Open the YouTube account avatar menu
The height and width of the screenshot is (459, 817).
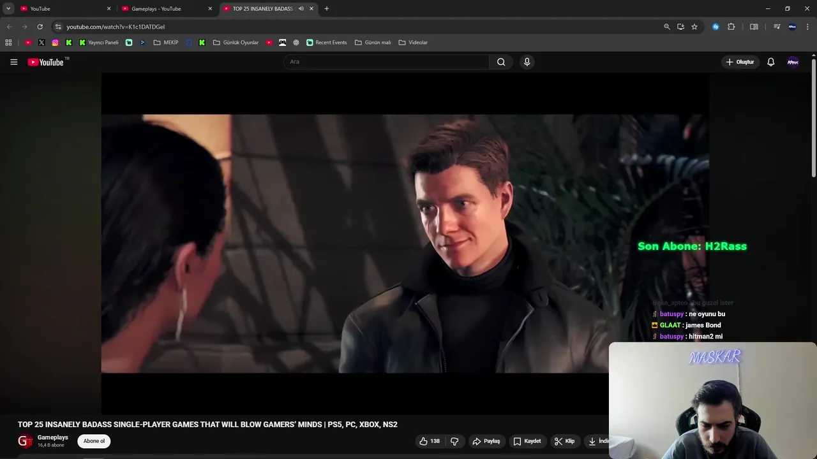(x=793, y=62)
